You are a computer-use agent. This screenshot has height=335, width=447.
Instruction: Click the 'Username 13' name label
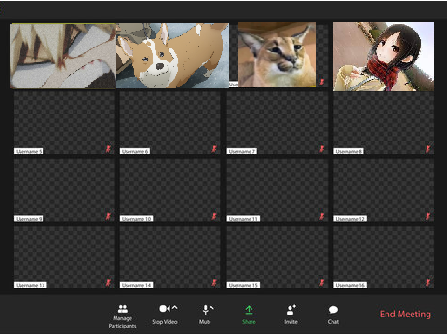(x=30, y=285)
